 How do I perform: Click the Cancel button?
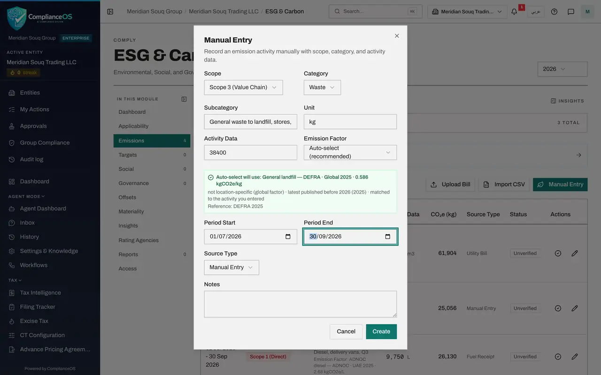346,331
